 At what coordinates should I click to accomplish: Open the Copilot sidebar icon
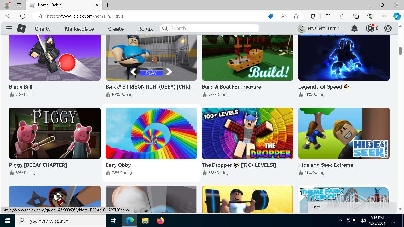tap(397, 16)
